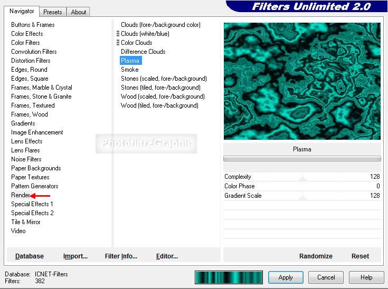Choose Lens Effects category
The width and height of the screenshot is (388, 289).
tap(27, 141)
